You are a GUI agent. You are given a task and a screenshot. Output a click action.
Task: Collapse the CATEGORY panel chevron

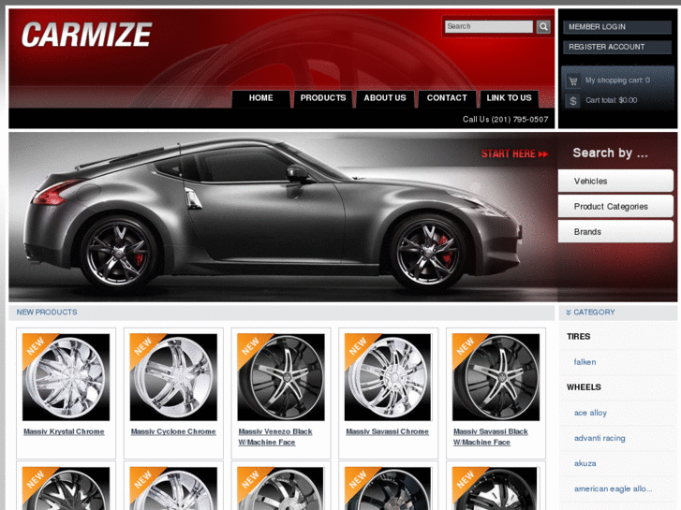tap(568, 313)
